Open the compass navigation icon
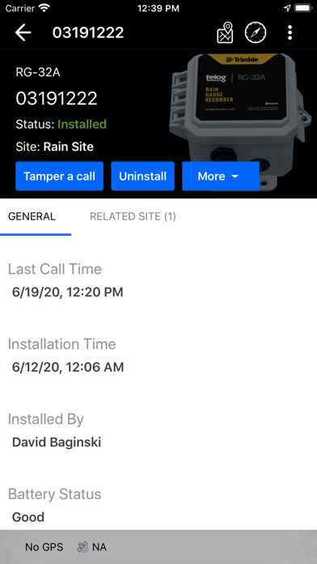This screenshot has height=564, width=317. [x=256, y=32]
